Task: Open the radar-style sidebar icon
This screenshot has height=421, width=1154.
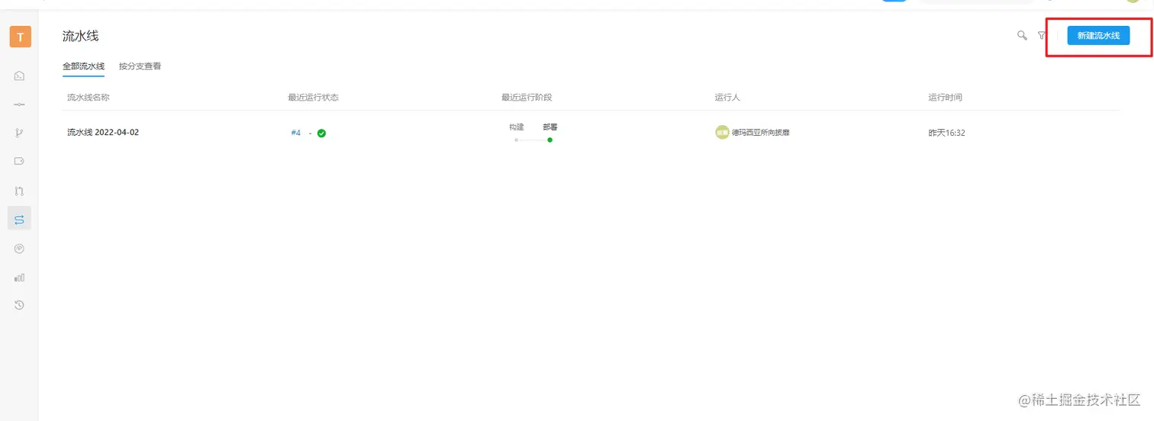Action: tap(20, 248)
